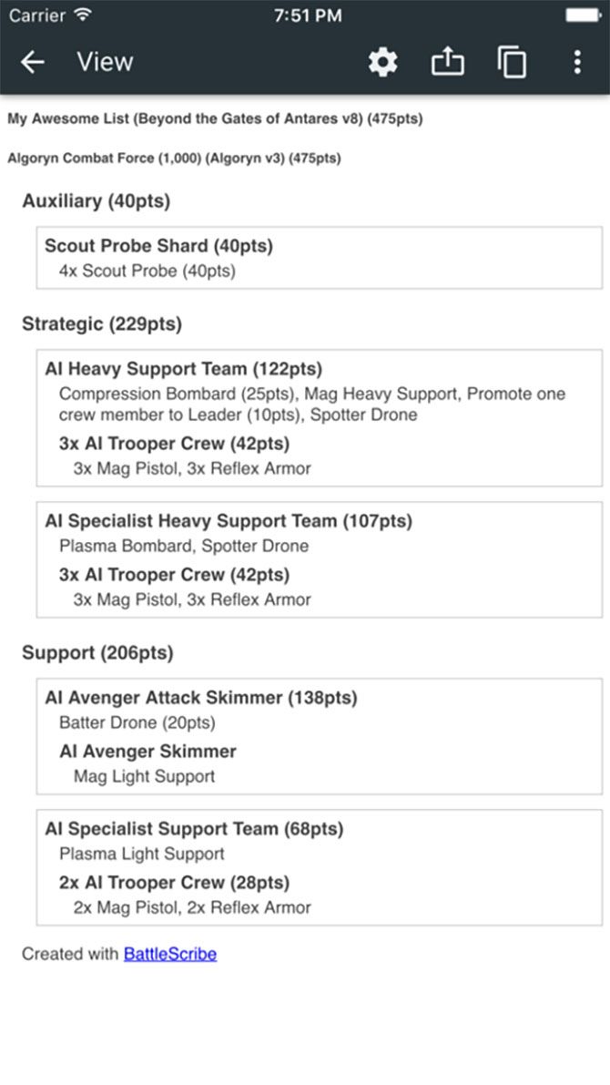Tap the Support (206pts) category heading

[x=97, y=653]
